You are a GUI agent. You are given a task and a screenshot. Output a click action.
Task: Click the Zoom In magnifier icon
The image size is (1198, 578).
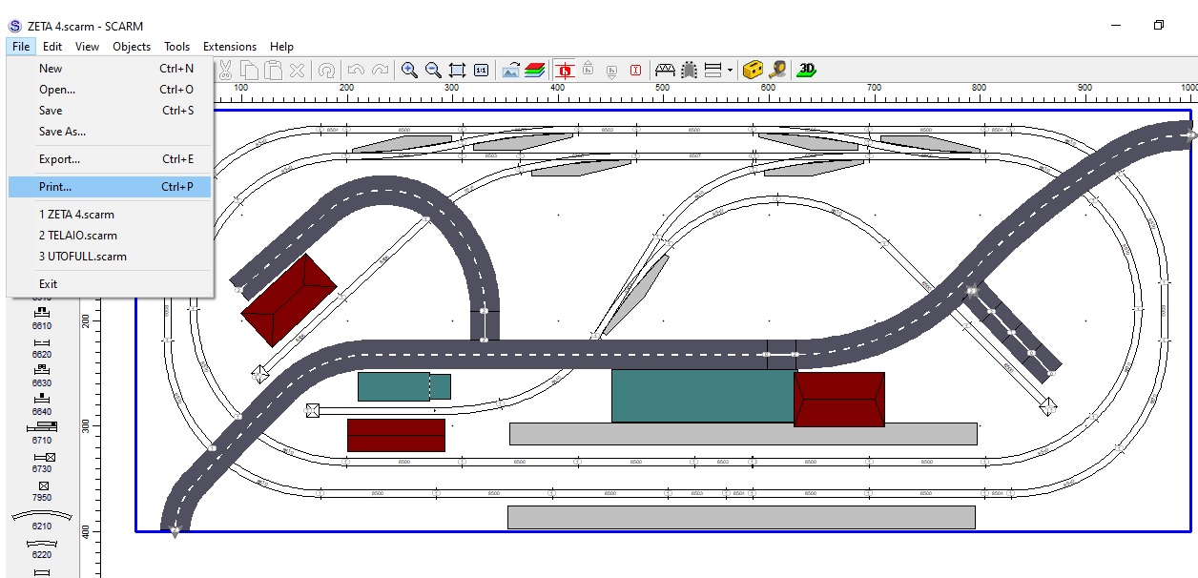pyautogui.click(x=409, y=70)
